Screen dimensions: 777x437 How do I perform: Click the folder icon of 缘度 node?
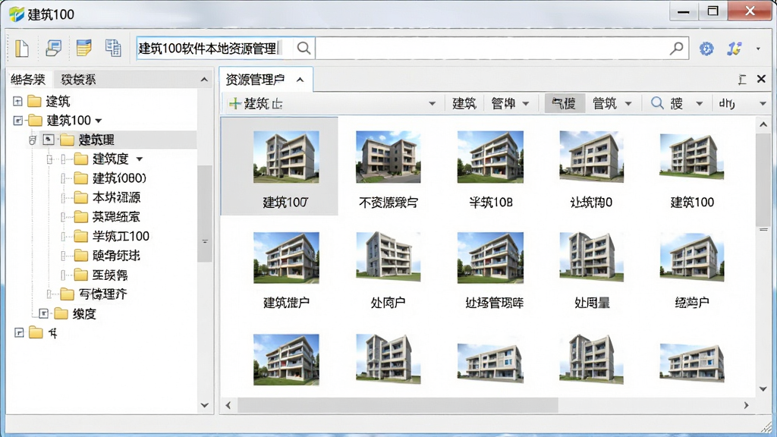tap(61, 313)
